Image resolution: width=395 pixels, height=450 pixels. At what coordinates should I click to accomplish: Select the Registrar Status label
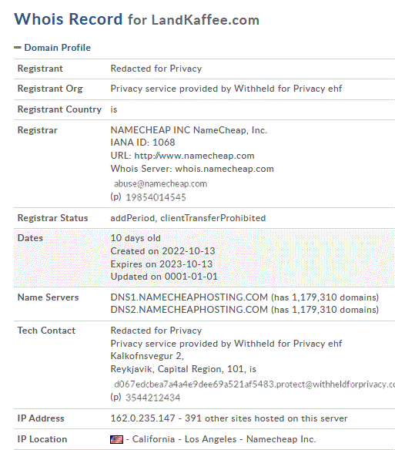pyautogui.click(x=53, y=218)
